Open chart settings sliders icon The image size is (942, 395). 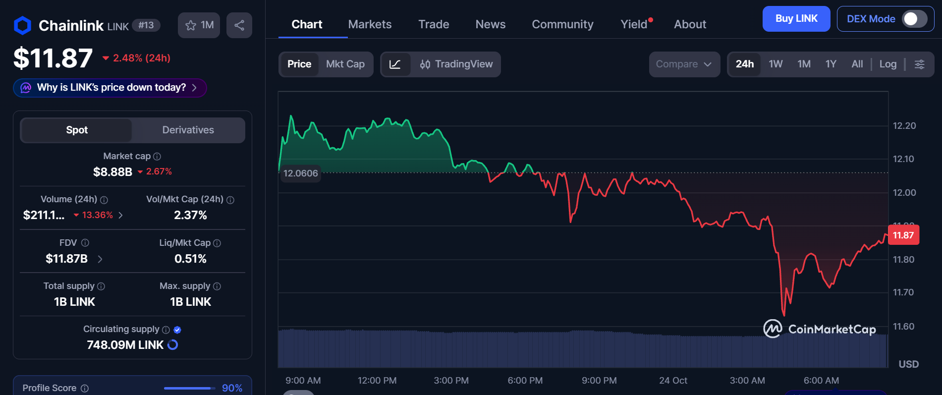point(920,64)
